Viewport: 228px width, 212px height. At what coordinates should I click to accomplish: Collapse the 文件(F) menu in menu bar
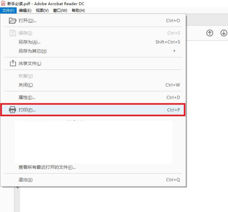tap(8, 10)
